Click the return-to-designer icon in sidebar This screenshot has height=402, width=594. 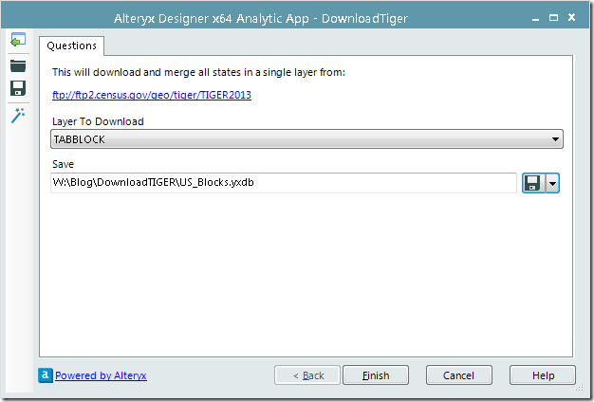pyautogui.click(x=17, y=41)
